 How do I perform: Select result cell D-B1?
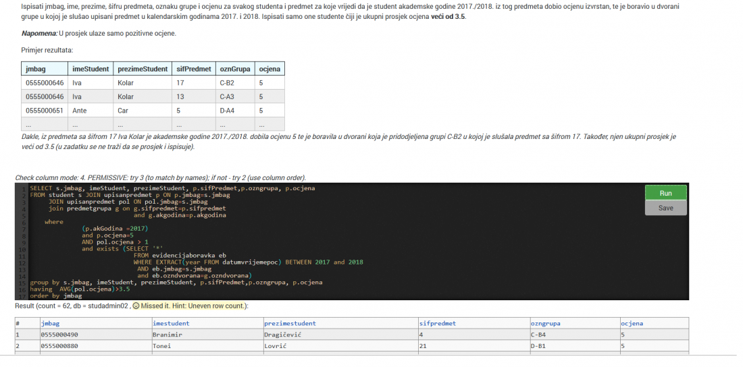574,346
